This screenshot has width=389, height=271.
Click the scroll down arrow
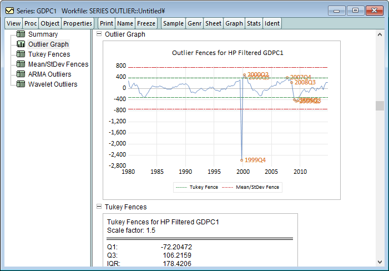380,262
